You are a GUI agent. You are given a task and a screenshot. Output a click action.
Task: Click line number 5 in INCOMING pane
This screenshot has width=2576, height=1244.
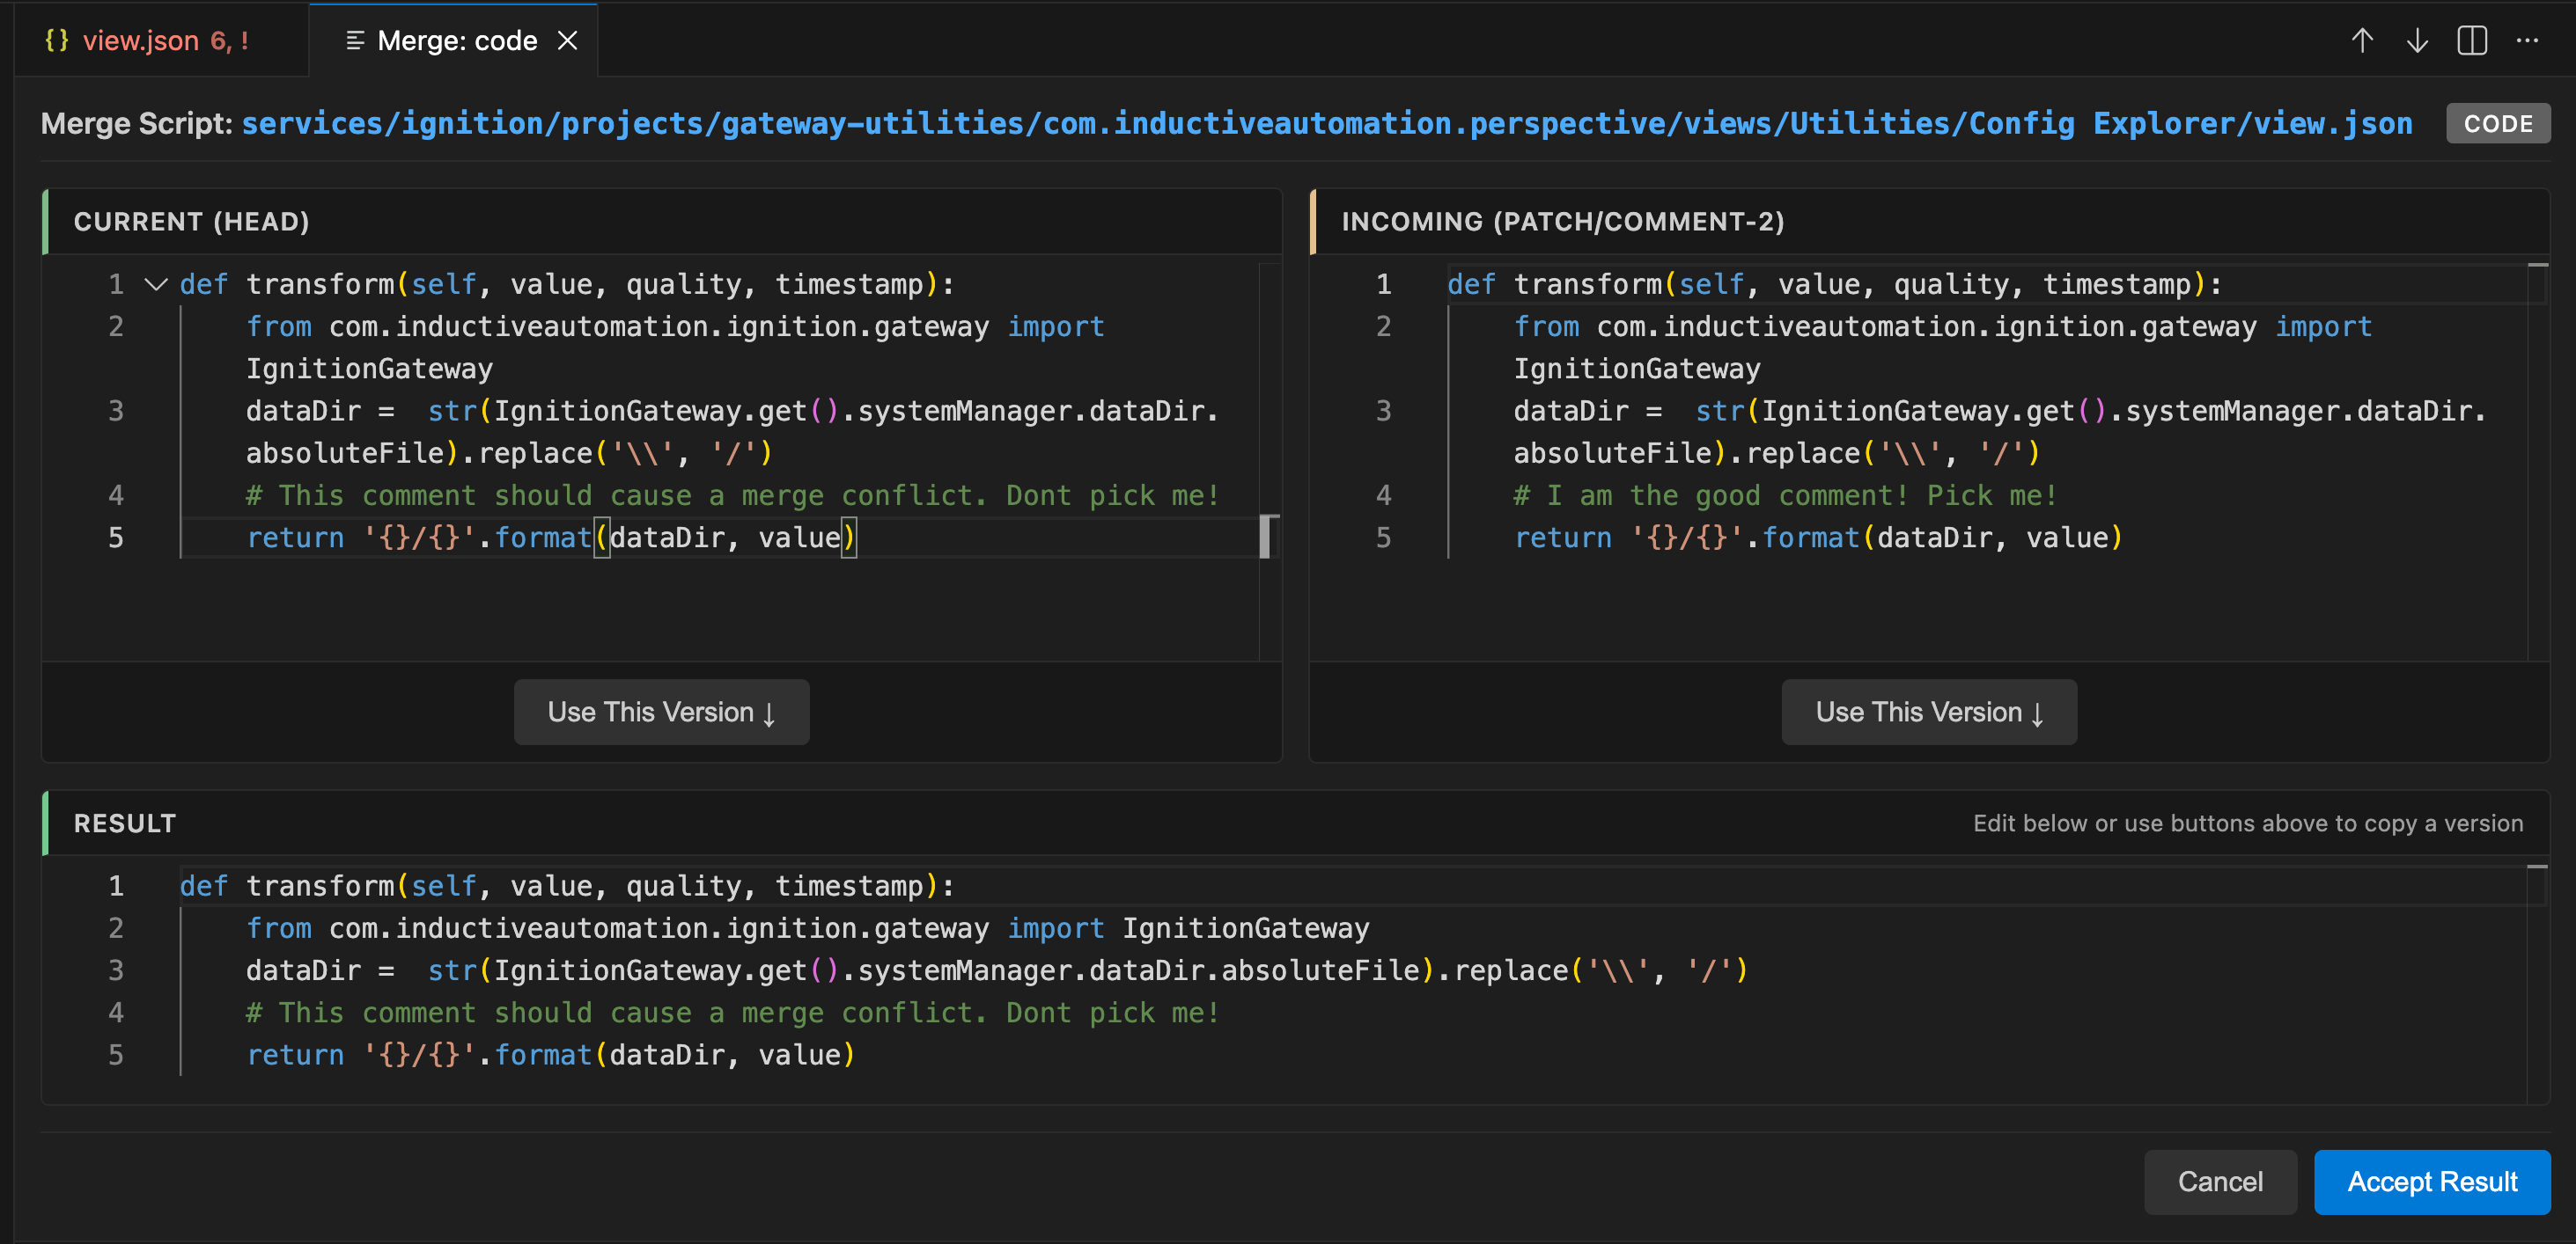pyautogui.click(x=1384, y=538)
